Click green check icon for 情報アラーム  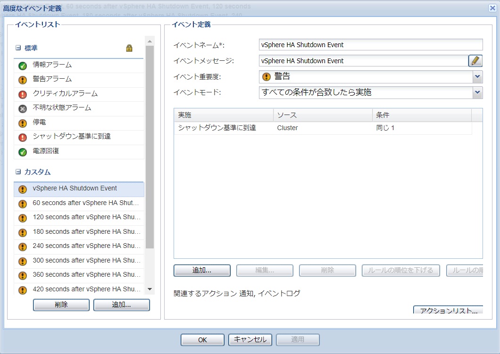click(x=22, y=66)
